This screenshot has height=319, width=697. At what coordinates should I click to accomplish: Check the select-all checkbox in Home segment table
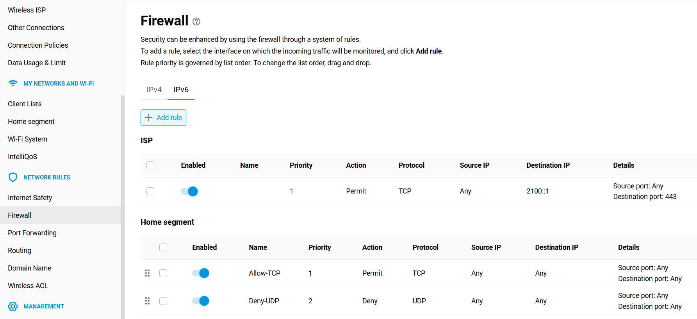click(x=163, y=247)
